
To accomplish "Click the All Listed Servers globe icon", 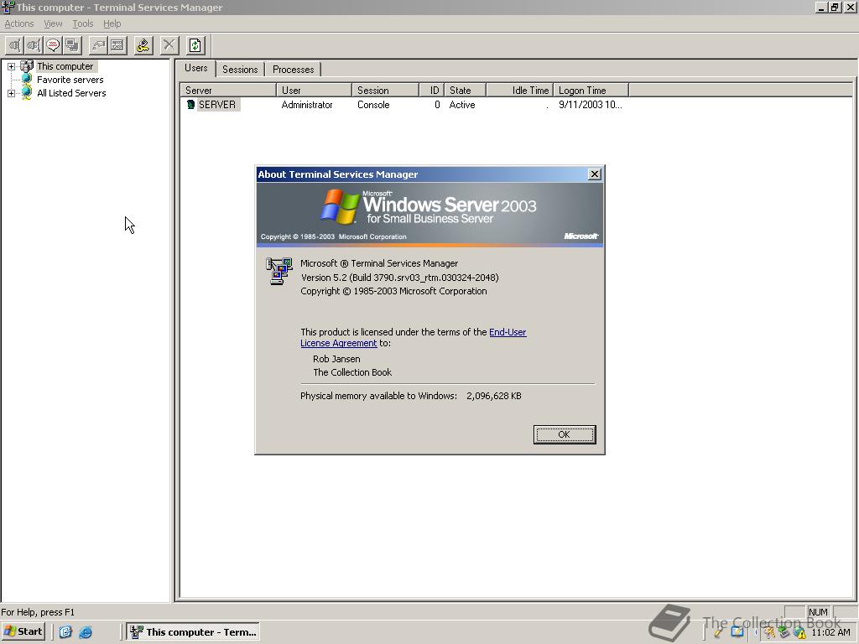I will (26, 93).
